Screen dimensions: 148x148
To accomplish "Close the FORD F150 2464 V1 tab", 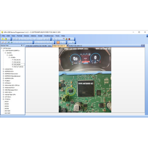I will coord(67,46).
